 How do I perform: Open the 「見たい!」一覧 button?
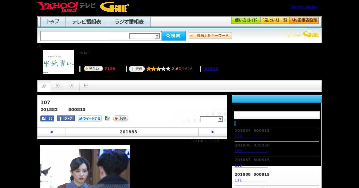pos(275,20)
